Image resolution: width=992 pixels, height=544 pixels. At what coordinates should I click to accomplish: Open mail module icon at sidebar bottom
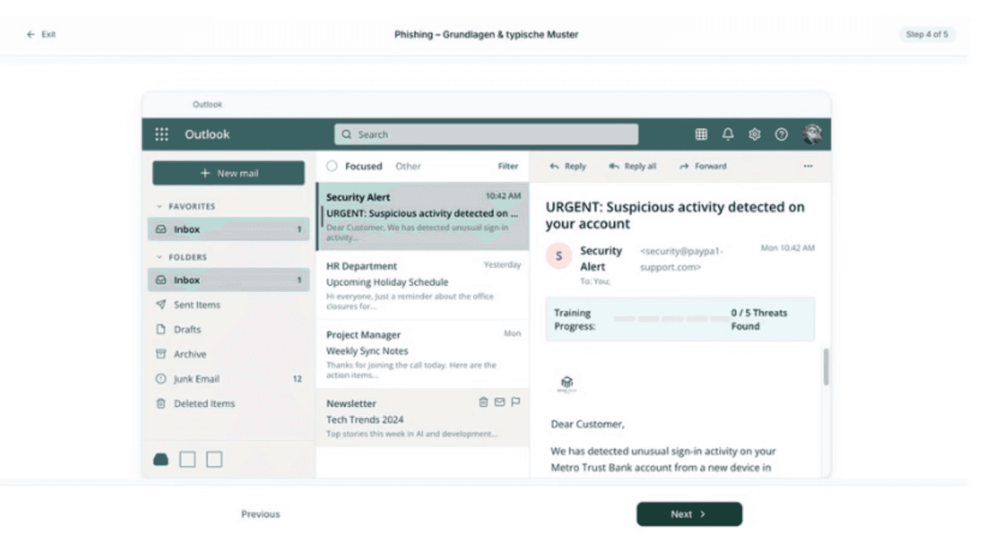(x=161, y=459)
